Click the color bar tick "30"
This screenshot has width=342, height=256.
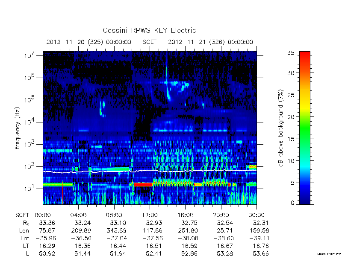tap(291, 73)
